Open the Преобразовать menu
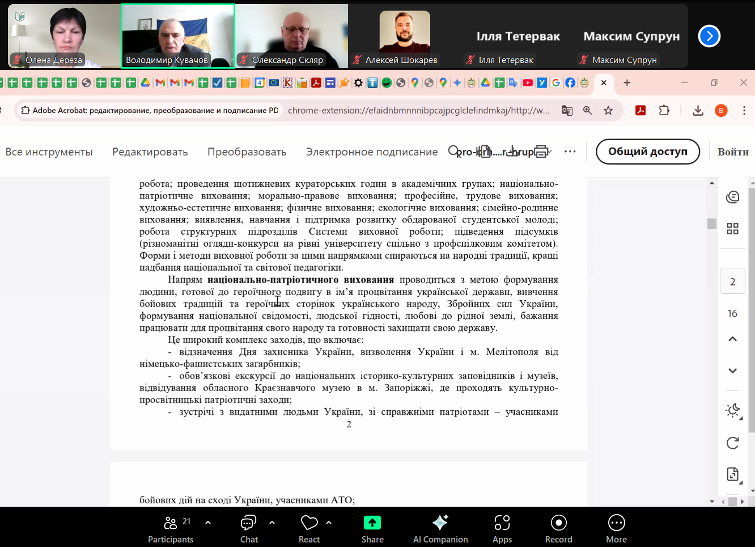Image resolution: width=755 pixels, height=547 pixels. pos(247,152)
